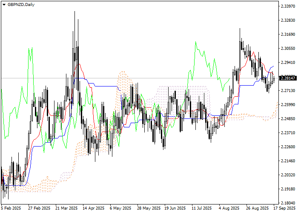Screen dimensions: 298x213
Task: Click the 21 Mar 2025 date label
Action: click(x=67, y=208)
